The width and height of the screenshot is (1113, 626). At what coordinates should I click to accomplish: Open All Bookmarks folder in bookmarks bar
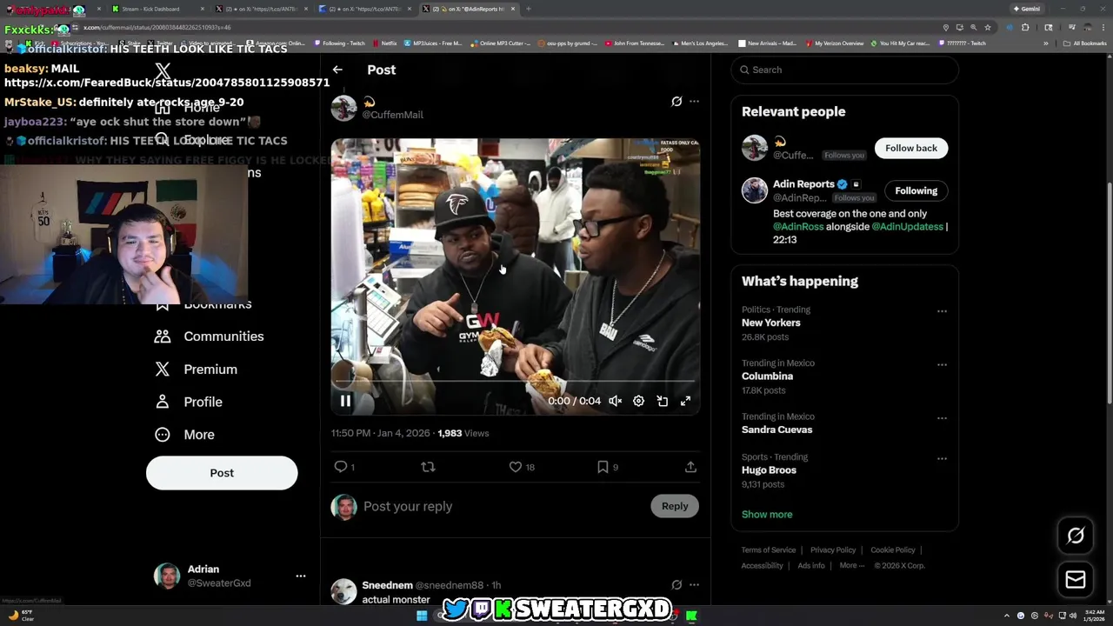(1085, 43)
